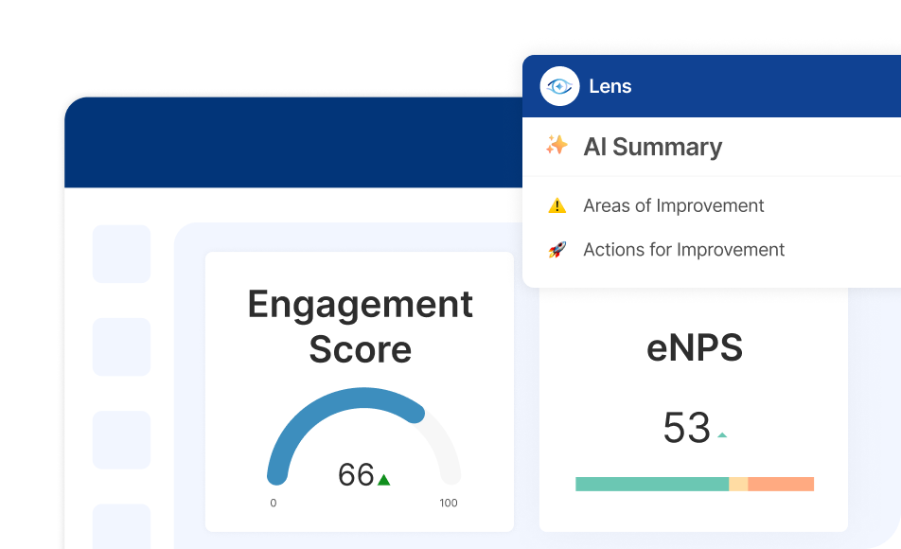
Task: Click the eNPS card heading
Action: coord(694,347)
